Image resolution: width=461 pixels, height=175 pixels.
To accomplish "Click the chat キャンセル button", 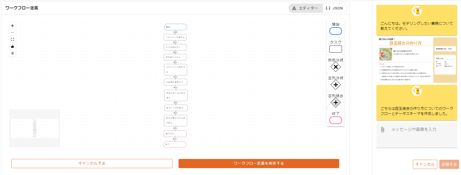I will pos(425,164).
